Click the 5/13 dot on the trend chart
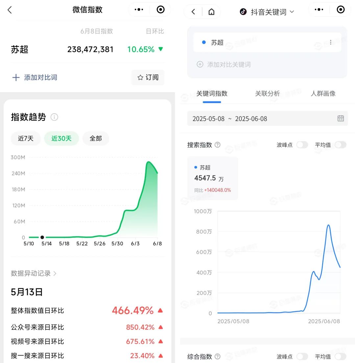355x363 pixels. coord(42,237)
